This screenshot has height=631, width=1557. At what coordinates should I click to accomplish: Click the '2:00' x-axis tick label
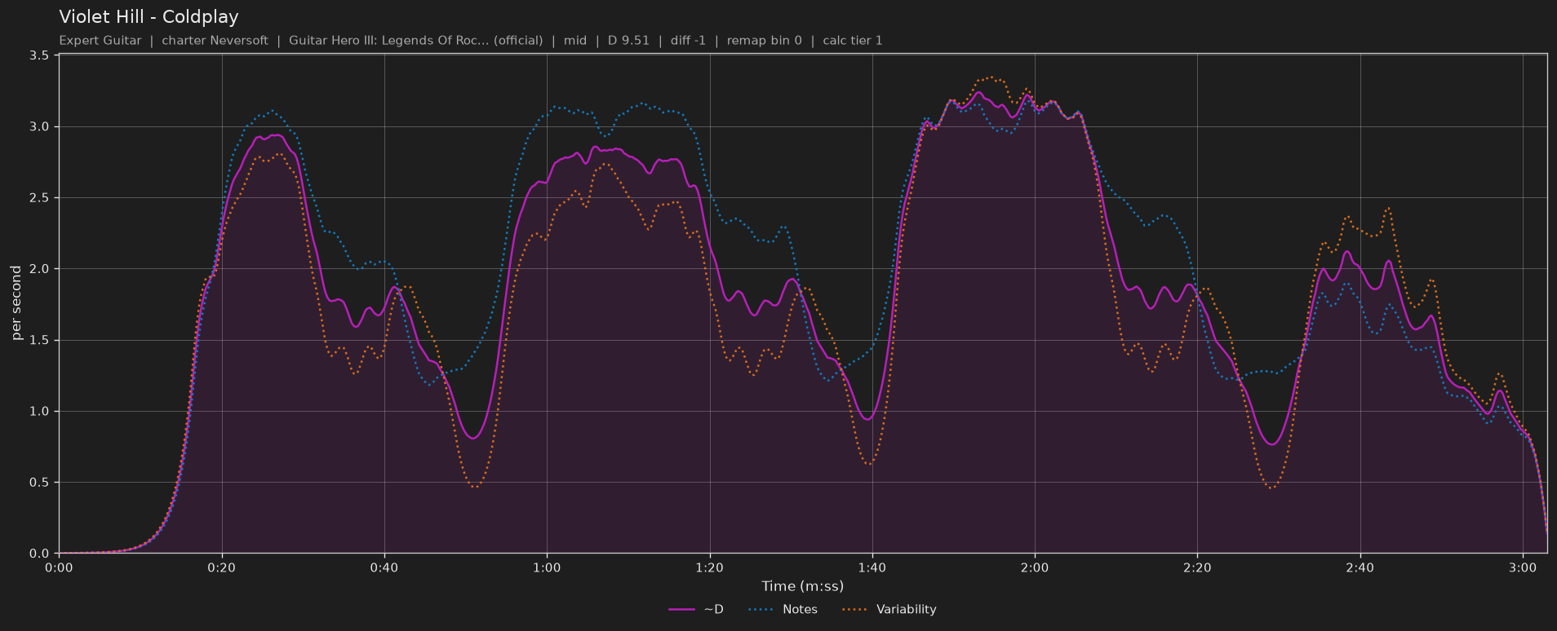1035,567
